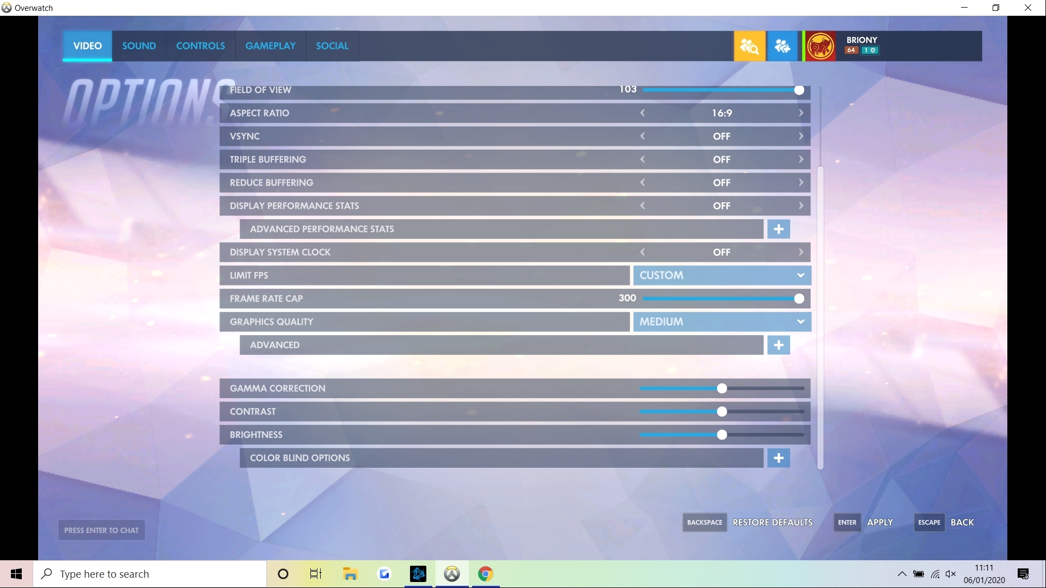The width and height of the screenshot is (1046, 588).
Task: Click Task View icon on taskbar
Action: point(316,574)
